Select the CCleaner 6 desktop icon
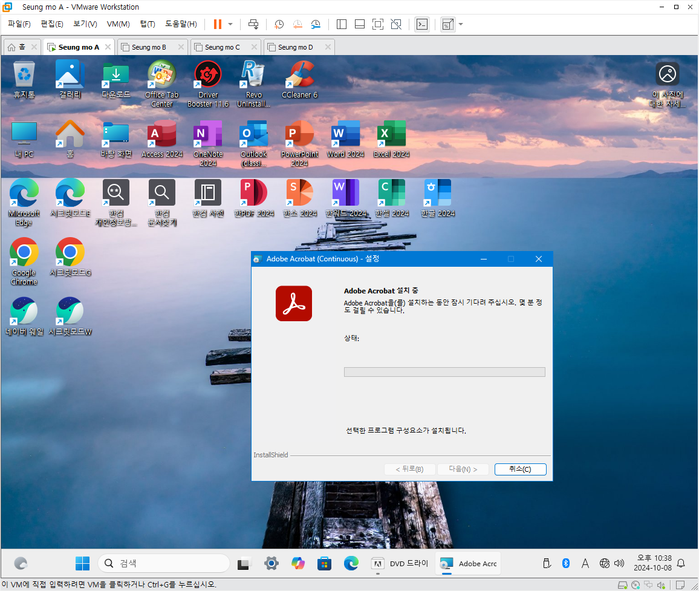699x591 pixels. tap(299, 80)
